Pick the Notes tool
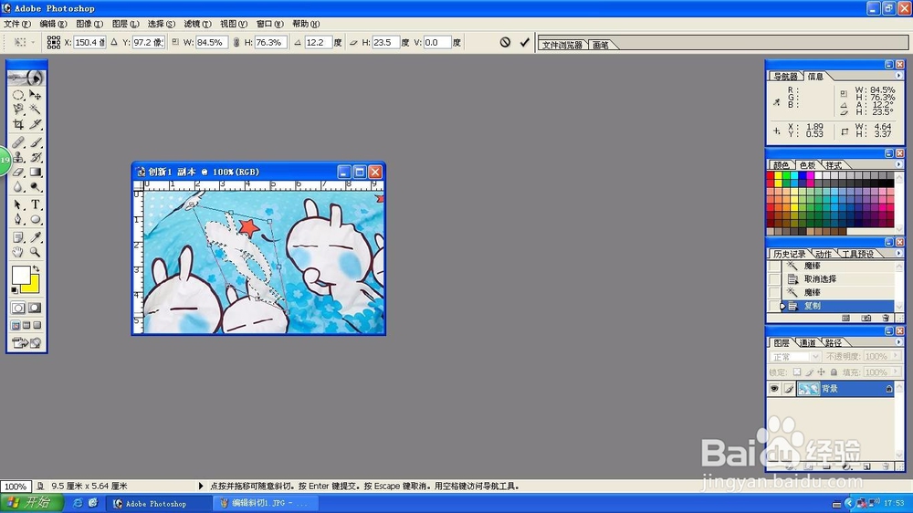The height and width of the screenshot is (513, 913). point(18,237)
